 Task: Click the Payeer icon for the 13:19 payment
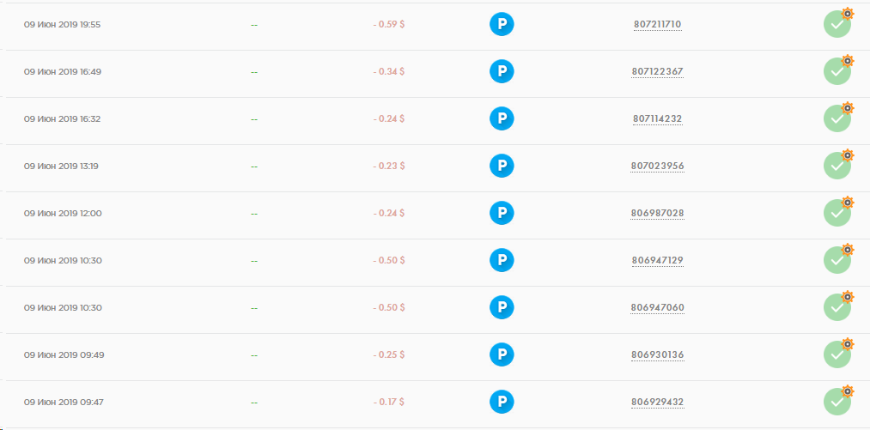(502, 166)
